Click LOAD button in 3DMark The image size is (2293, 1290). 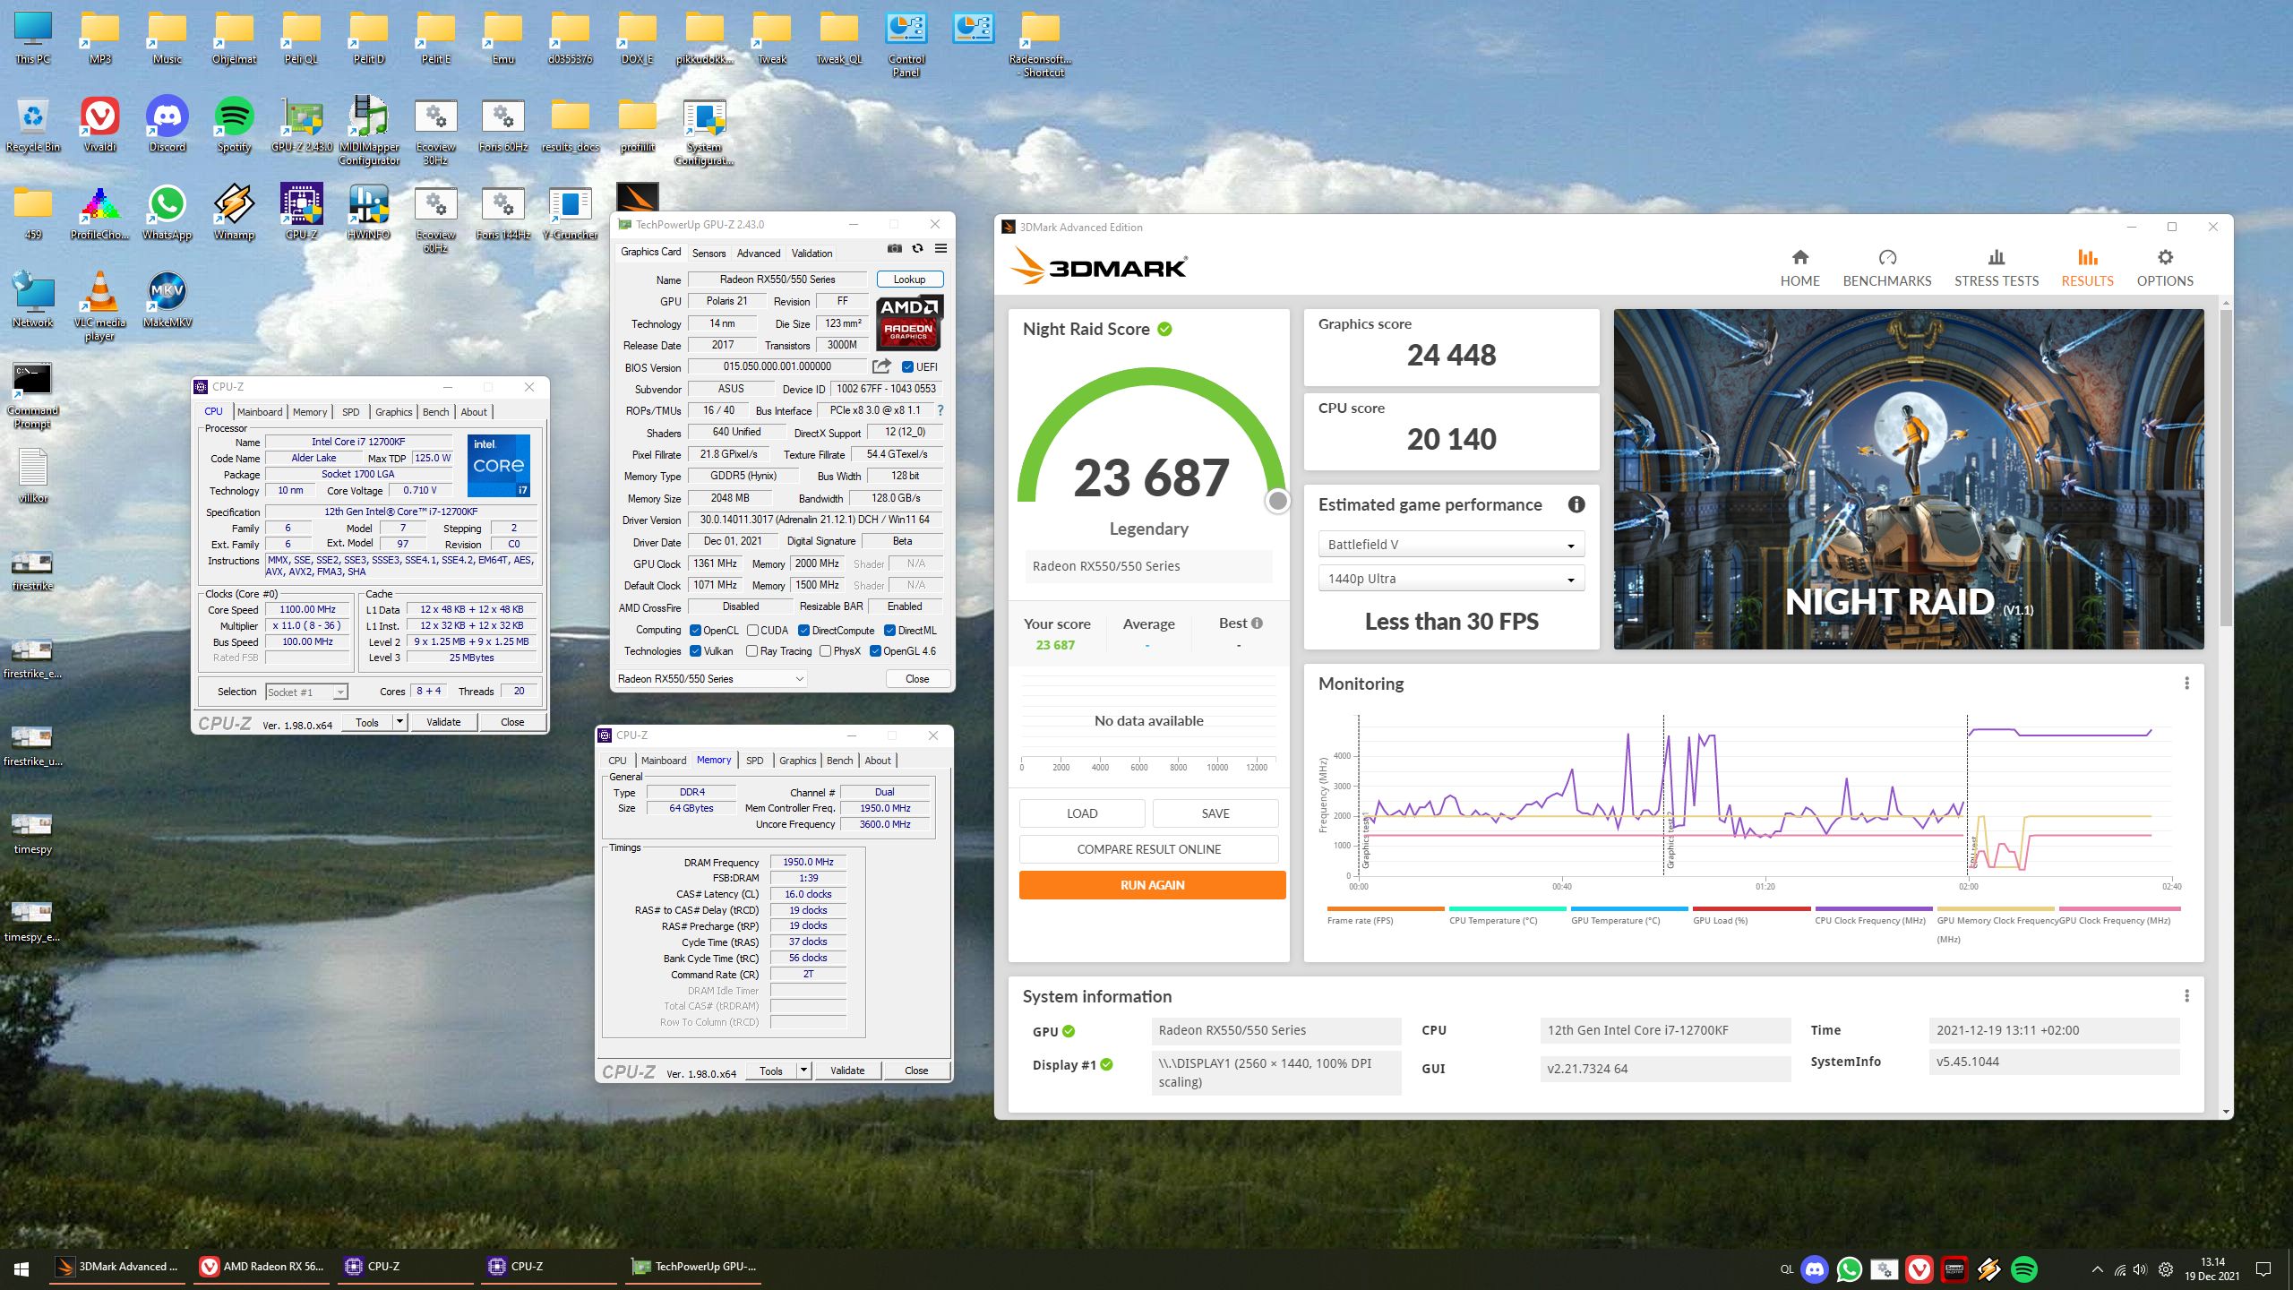[1081, 813]
